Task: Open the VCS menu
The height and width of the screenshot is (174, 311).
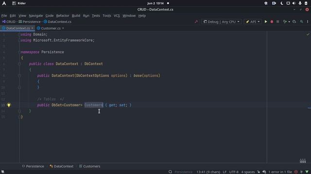Action: [x=117, y=15]
